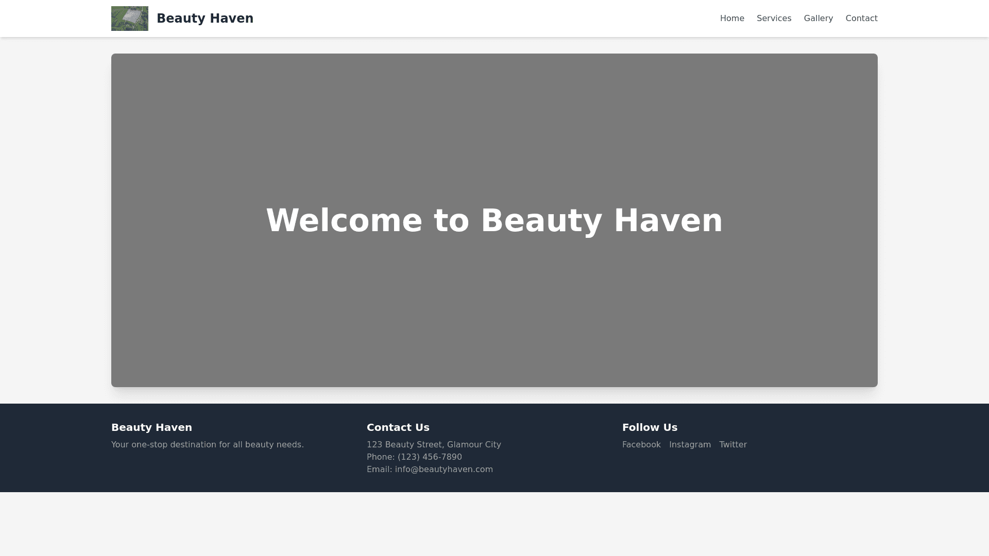
Task: Click the footer Beauty Haven heading
Action: pyautogui.click(x=151, y=427)
